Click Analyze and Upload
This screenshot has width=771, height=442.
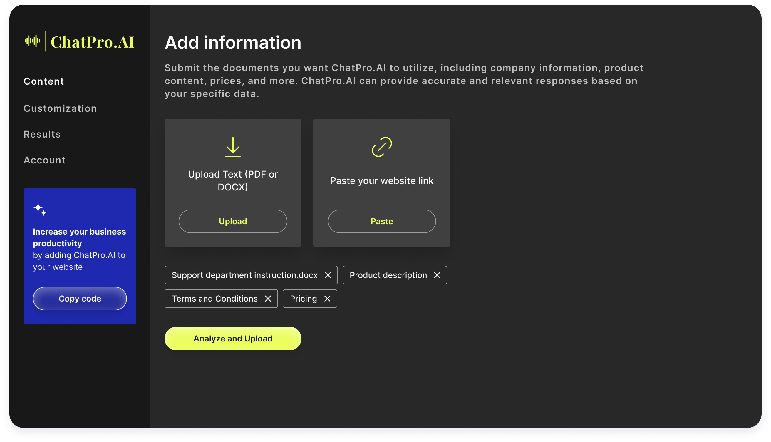click(233, 338)
